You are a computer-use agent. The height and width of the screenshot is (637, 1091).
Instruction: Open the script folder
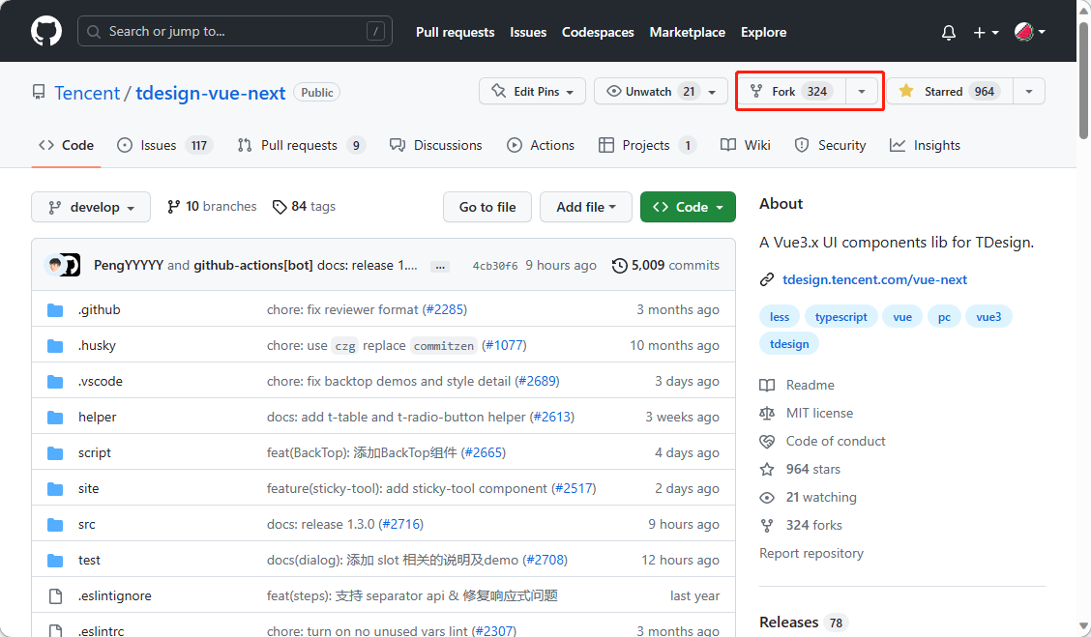coord(95,452)
